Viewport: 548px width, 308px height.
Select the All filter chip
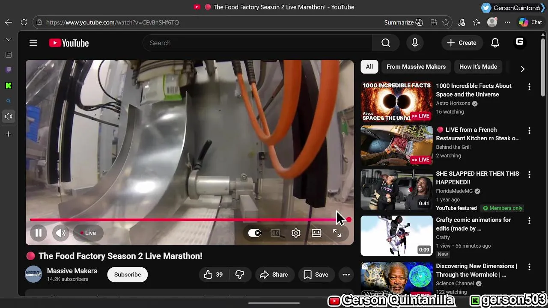(369, 67)
